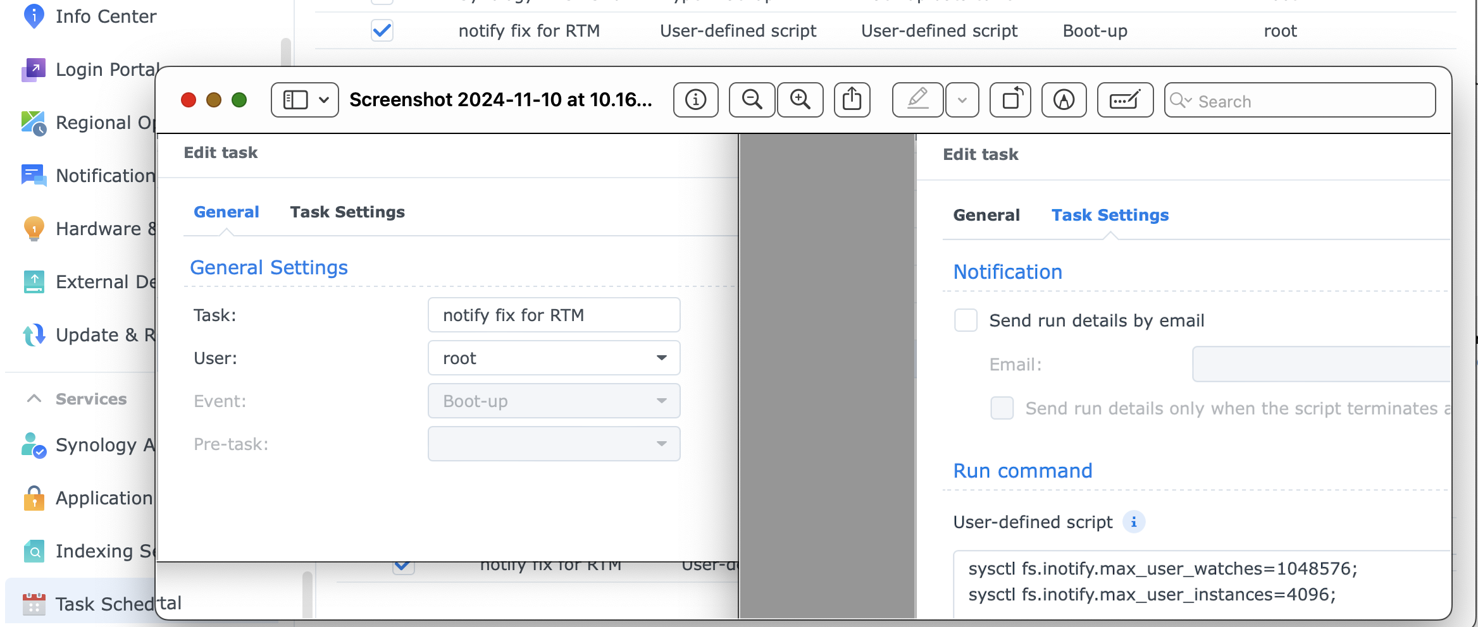Open the info tip next to User-defined script
Screen dimensions: 1478x627
coord(1134,522)
